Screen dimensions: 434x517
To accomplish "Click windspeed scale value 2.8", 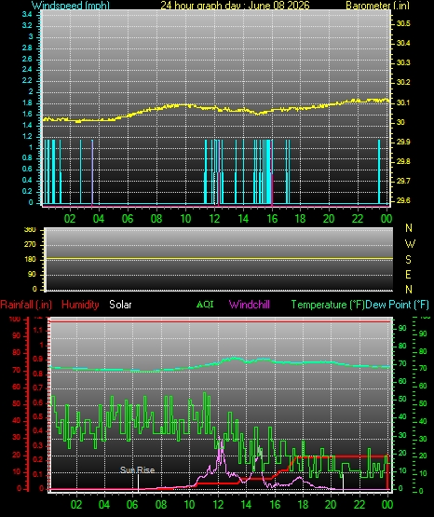I will (27, 48).
